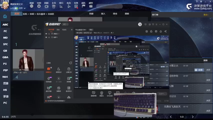Select the FC platform tab

click(x=5, y=31)
